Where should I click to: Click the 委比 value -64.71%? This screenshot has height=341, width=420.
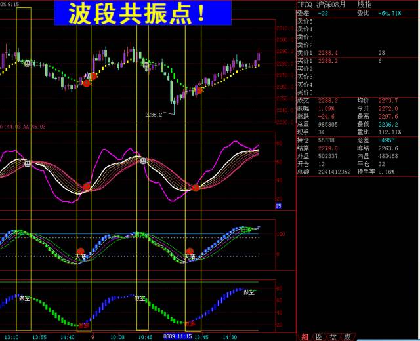(x=390, y=13)
